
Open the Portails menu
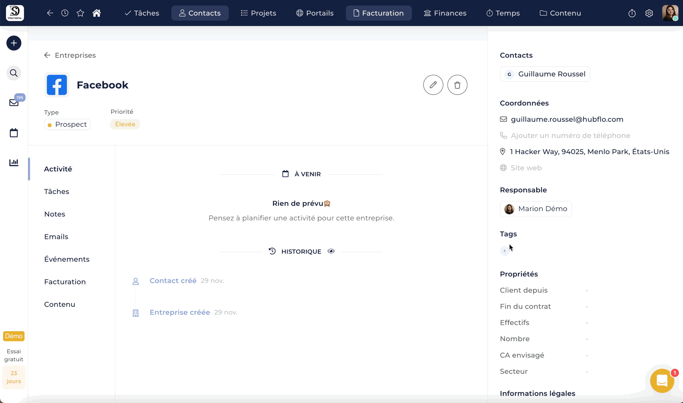pos(315,13)
